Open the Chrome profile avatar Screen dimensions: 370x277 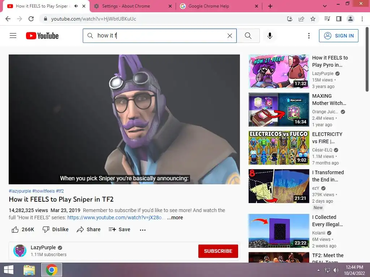tap(350, 19)
